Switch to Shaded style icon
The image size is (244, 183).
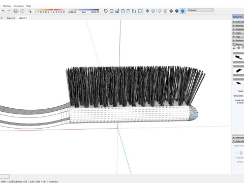pos(171,11)
